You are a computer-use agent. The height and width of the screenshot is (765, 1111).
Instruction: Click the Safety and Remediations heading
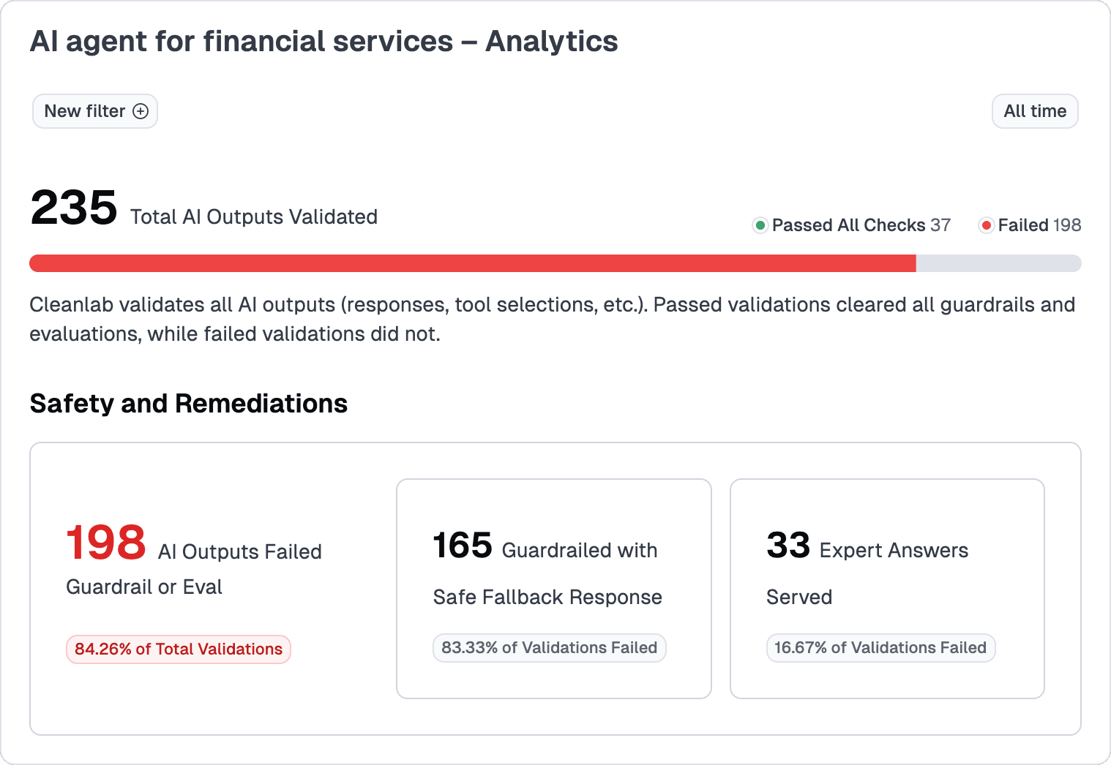coord(188,404)
